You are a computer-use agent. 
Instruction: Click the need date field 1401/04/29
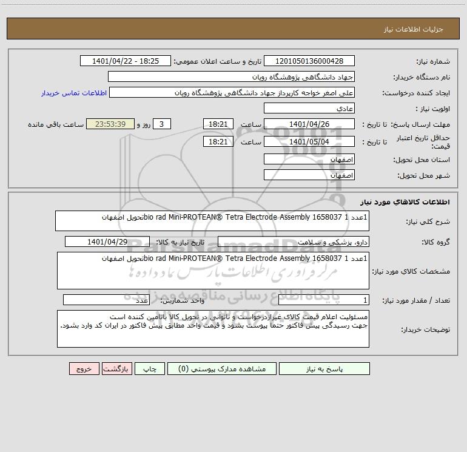[x=107, y=241]
